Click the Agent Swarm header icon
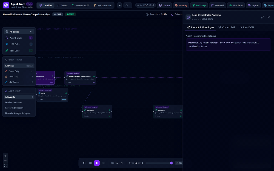 pyautogui.click(x=6, y=91)
